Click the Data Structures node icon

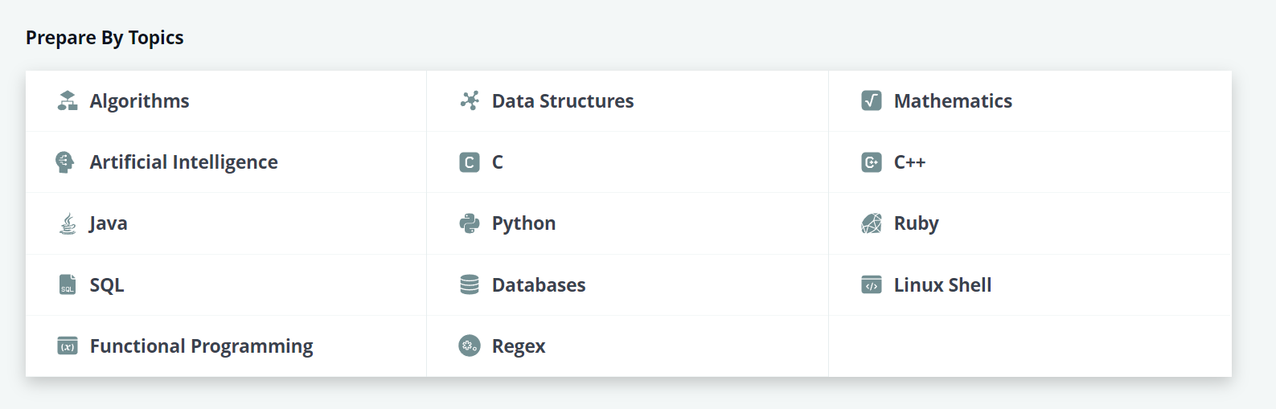(x=470, y=100)
